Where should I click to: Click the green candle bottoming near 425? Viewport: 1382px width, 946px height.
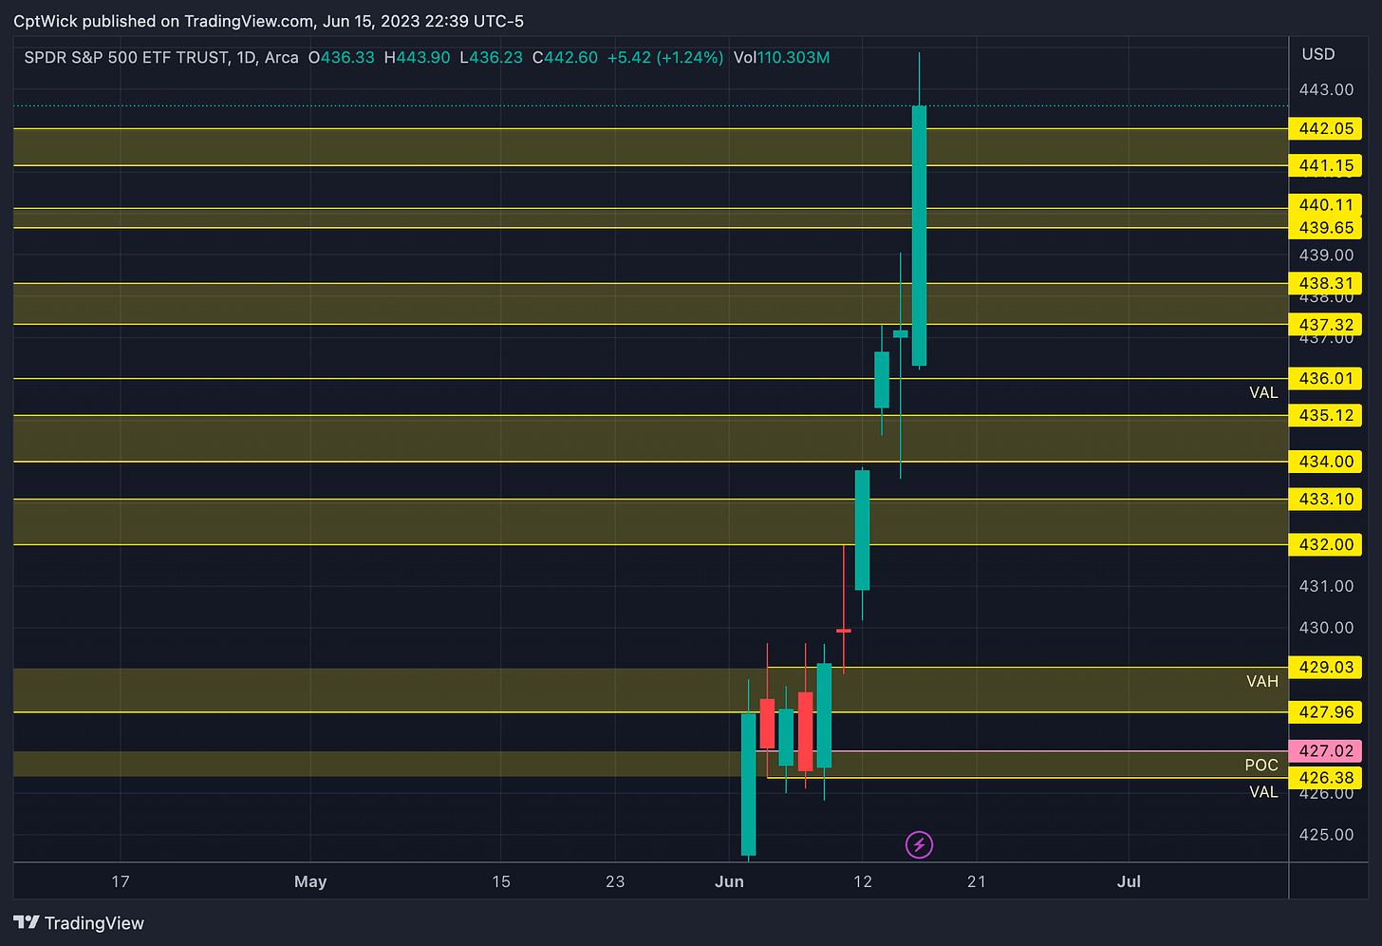pyautogui.click(x=748, y=785)
